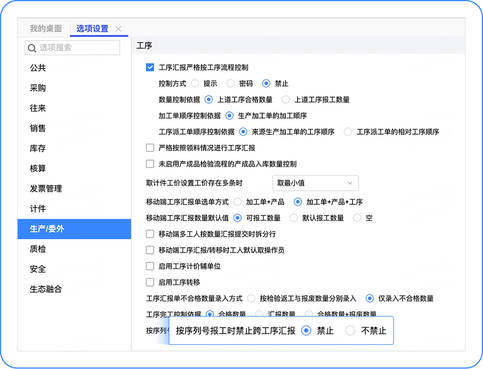Choose 可报工数量 default value radio
The image size is (483, 369).
coord(237,218)
